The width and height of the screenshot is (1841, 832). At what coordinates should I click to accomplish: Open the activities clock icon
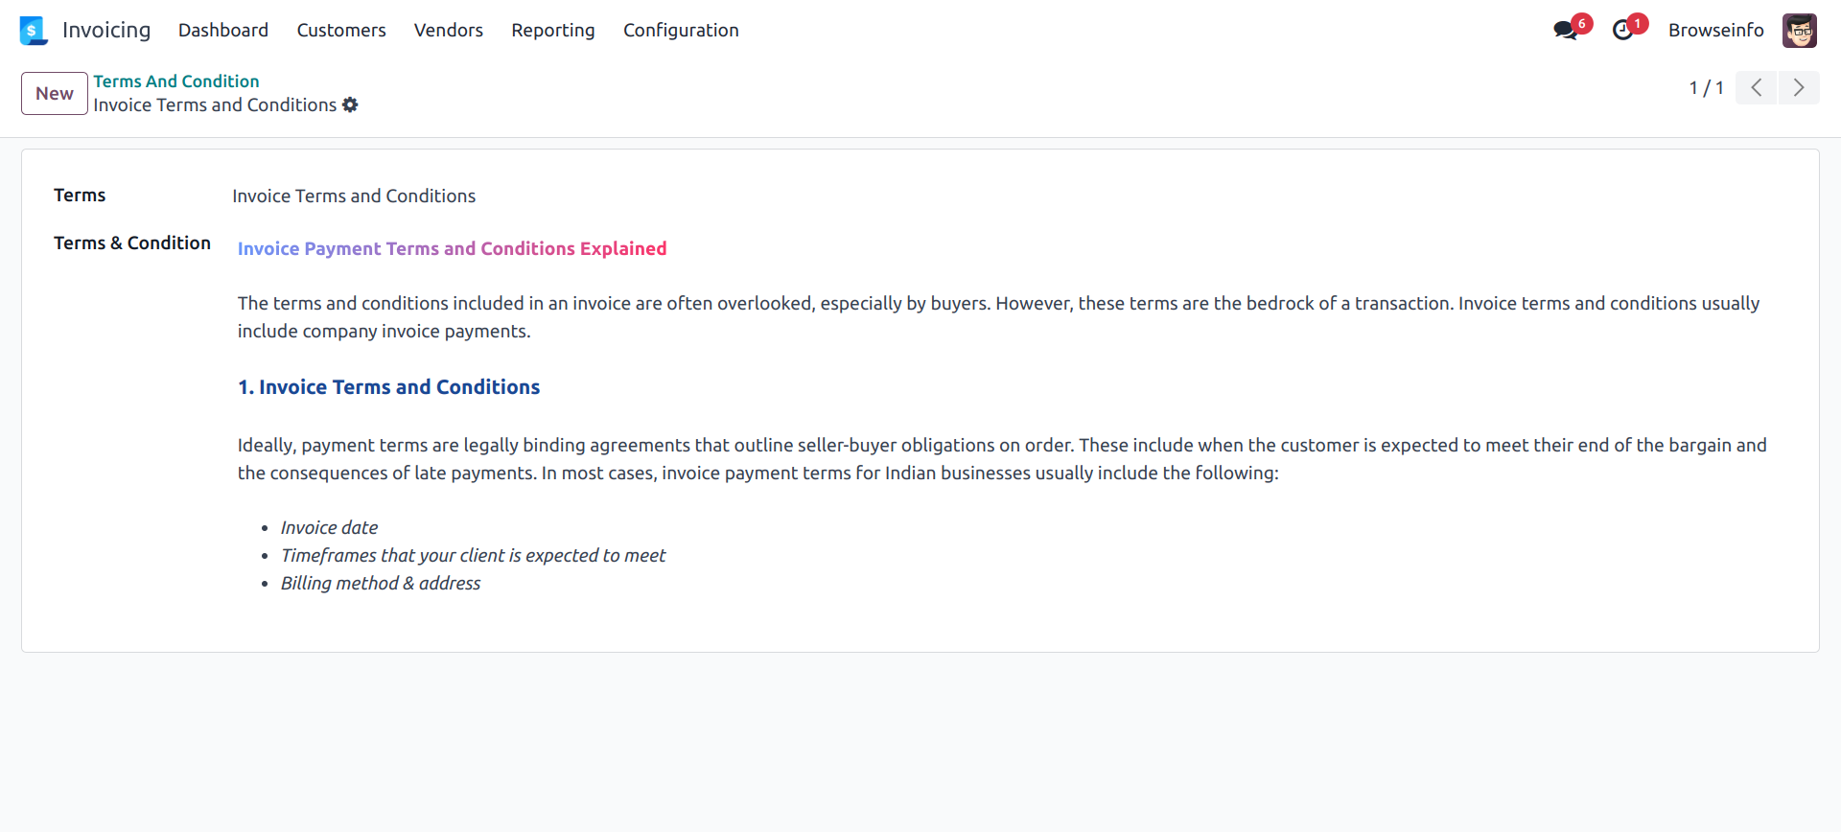(x=1622, y=31)
